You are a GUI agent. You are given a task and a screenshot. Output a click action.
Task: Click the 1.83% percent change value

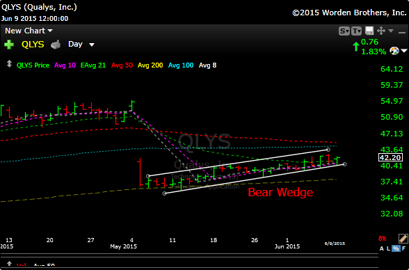374,51
